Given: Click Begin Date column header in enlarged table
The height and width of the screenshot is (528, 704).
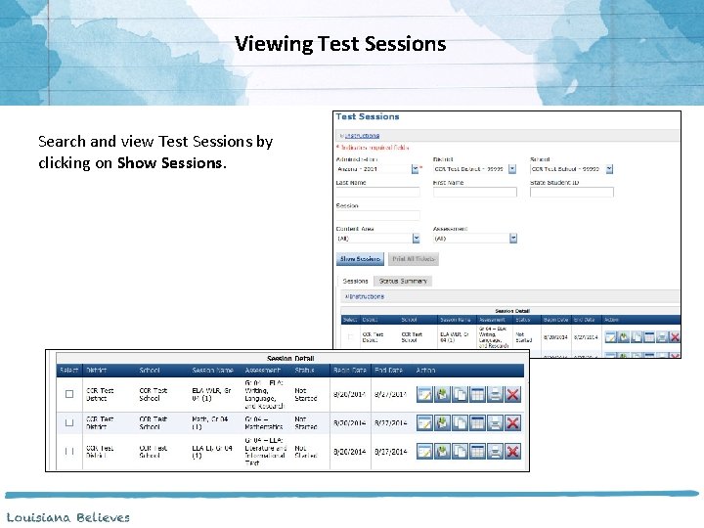Looking at the screenshot, I should click(350, 371).
